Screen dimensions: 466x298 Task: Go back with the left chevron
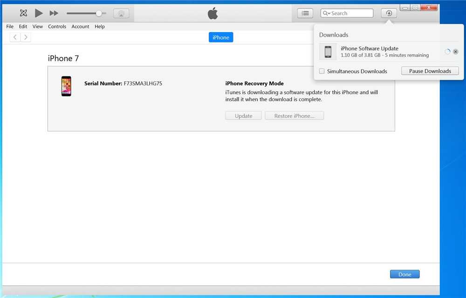15,37
